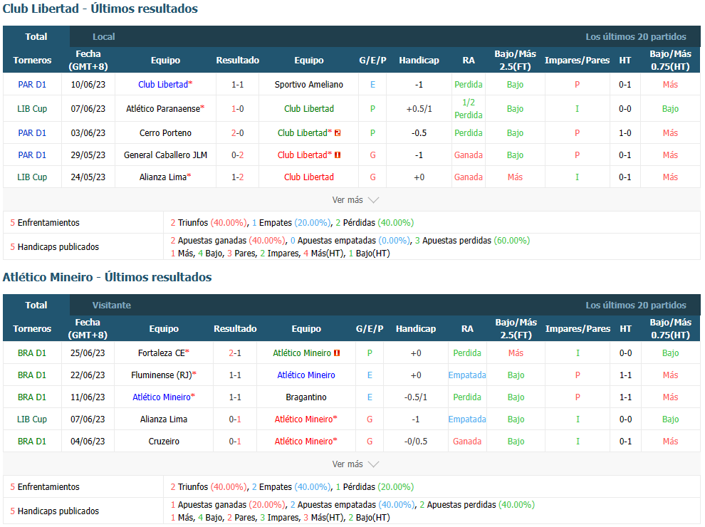Click the Club Libertad Resultado column header
Image resolution: width=705 pixels, height=527 pixels.
(x=237, y=61)
